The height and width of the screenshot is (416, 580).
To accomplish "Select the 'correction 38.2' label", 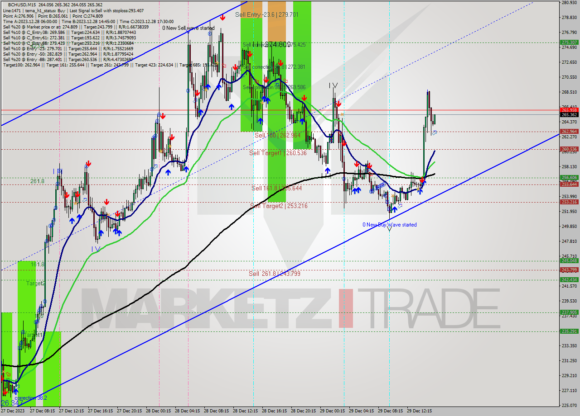I will [31, 398].
